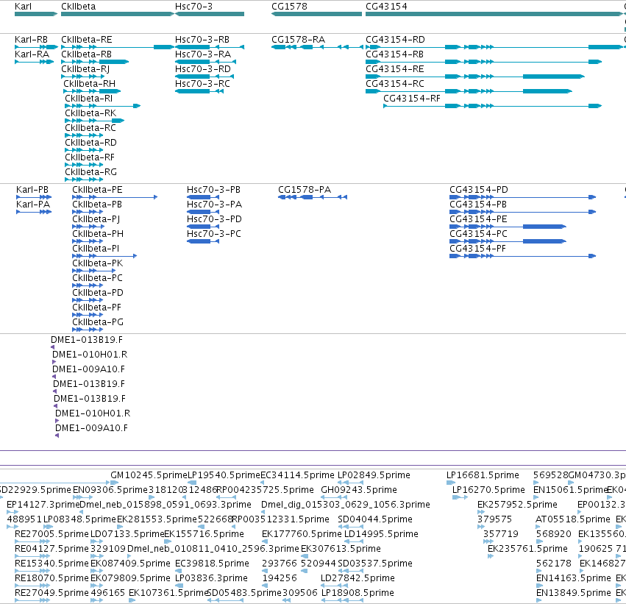Select protein CkIIbeta-PG
Image resolution: width=626 pixels, height=604 pixels.
[x=98, y=322]
